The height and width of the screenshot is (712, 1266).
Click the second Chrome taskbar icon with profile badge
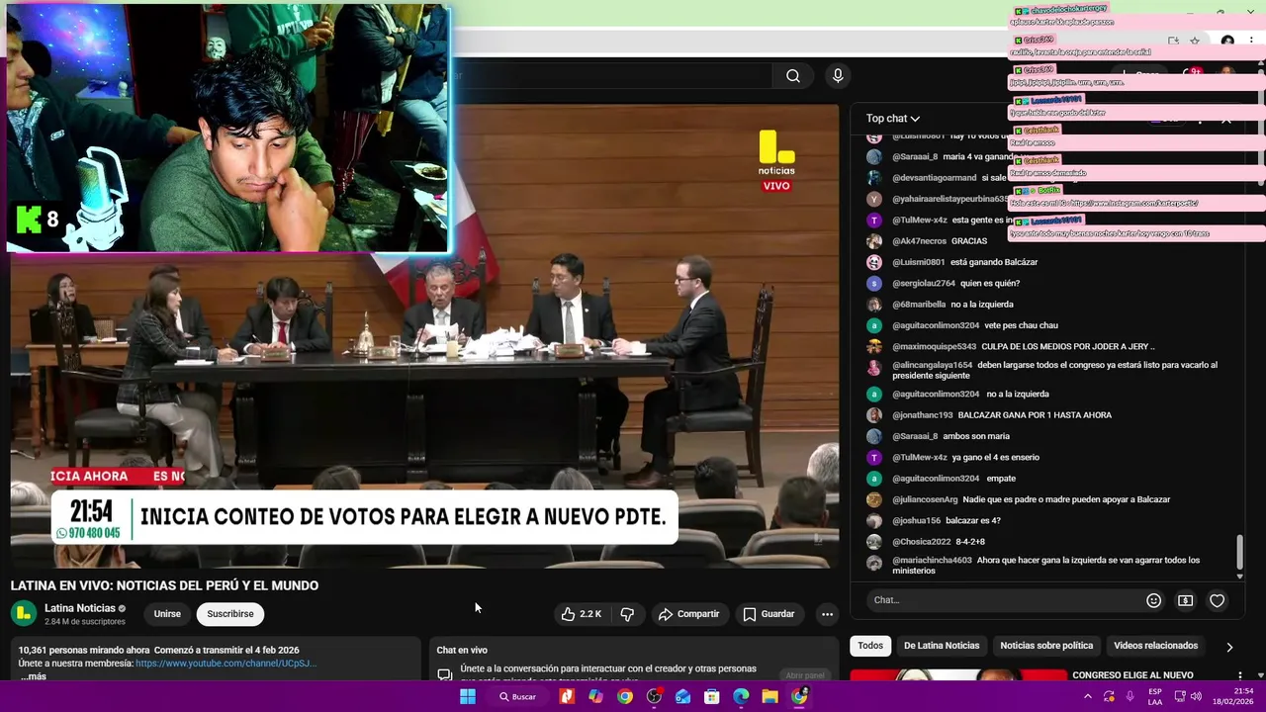point(799,696)
